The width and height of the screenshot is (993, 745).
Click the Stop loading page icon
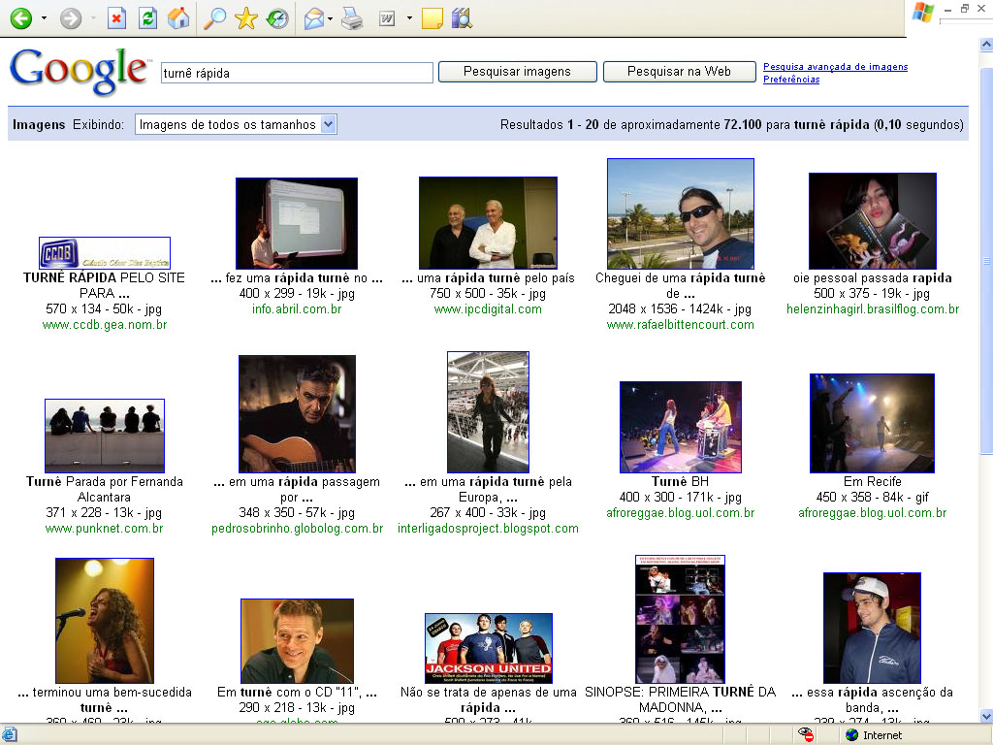pyautogui.click(x=116, y=18)
